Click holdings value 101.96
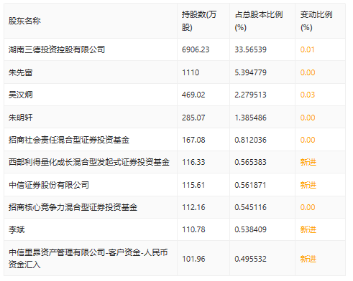The image size is (353, 281). pyautogui.click(x=193, y=259)
